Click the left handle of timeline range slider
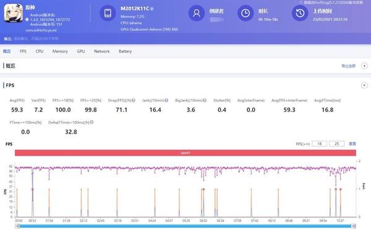371x230 pixels. point(17,226)
